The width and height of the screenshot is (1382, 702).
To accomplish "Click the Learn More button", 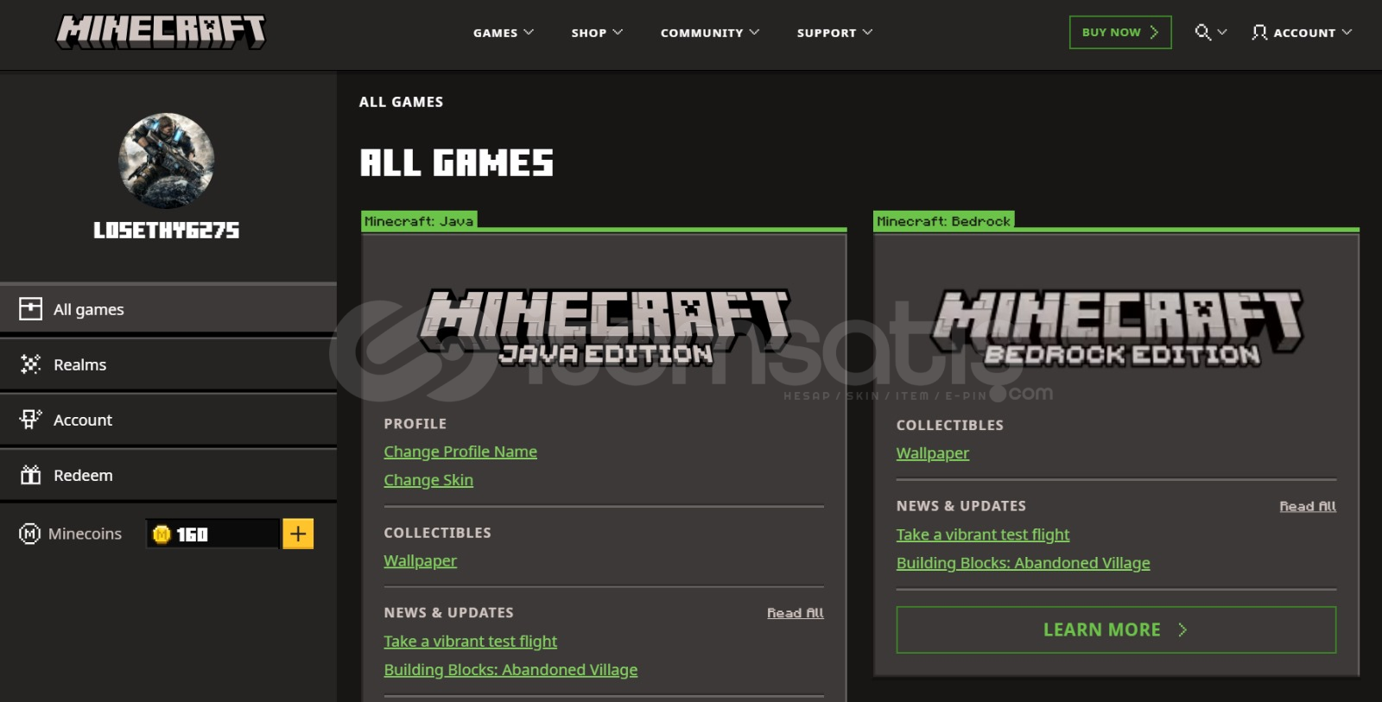I will [x=1116, y=629].
